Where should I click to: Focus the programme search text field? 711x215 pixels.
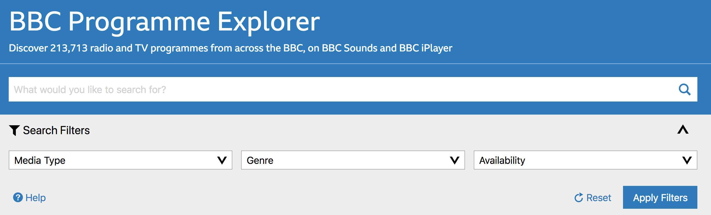pos(342,90)
